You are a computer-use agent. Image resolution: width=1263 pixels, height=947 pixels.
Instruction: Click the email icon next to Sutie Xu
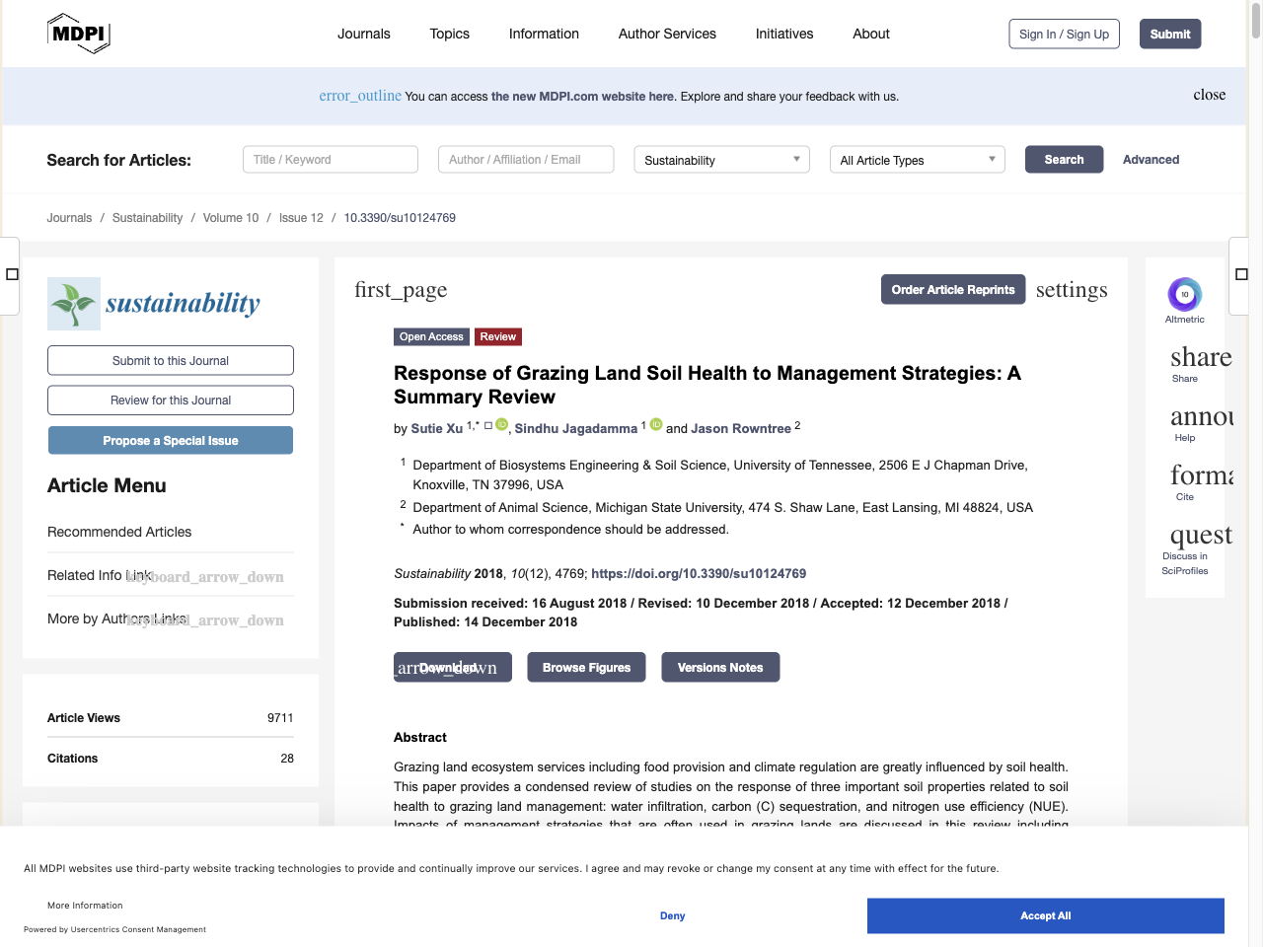(x=487, y=423)
